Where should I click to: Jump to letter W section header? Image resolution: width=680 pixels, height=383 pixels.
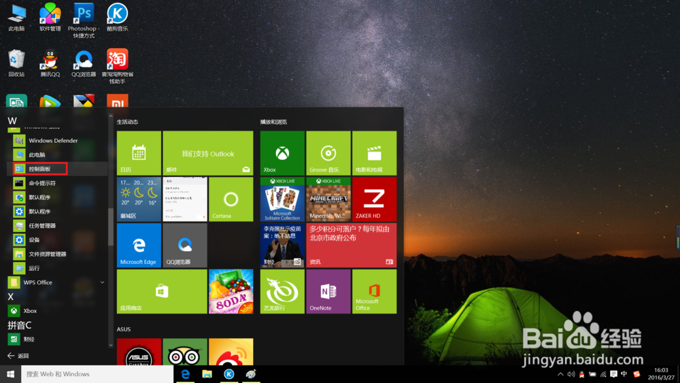tap(12, 120)
